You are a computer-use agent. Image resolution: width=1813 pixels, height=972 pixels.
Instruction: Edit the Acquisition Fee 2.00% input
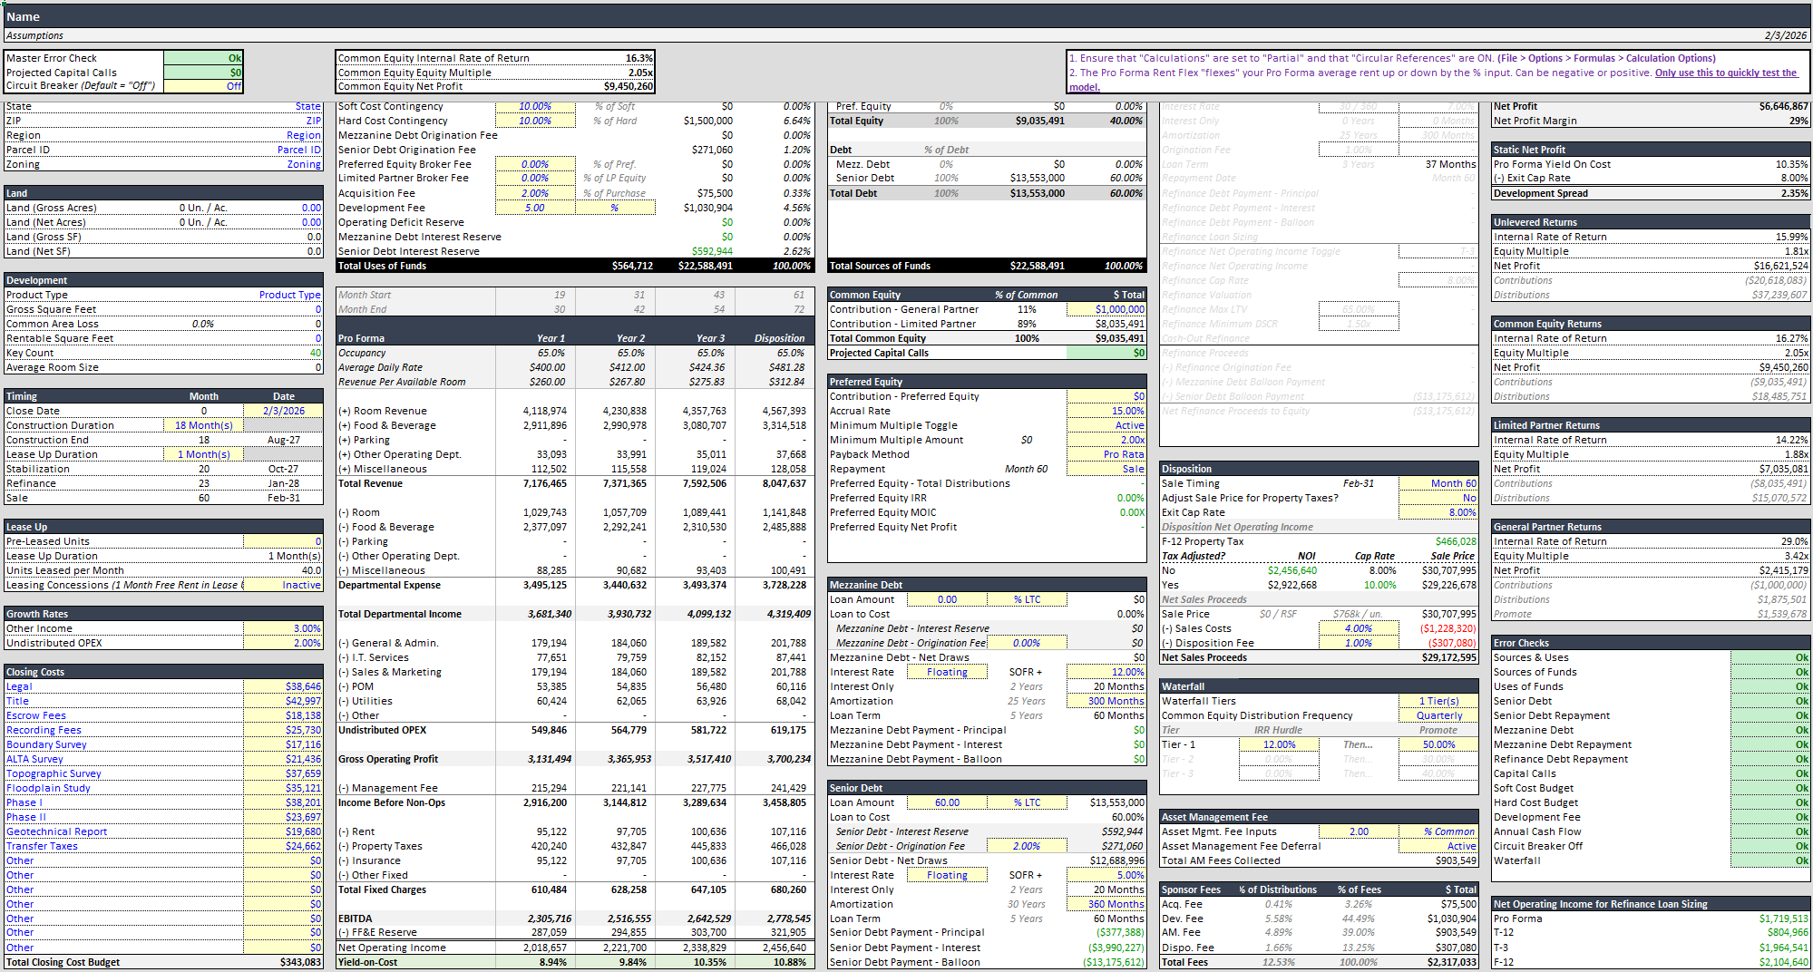pos(535,193)
